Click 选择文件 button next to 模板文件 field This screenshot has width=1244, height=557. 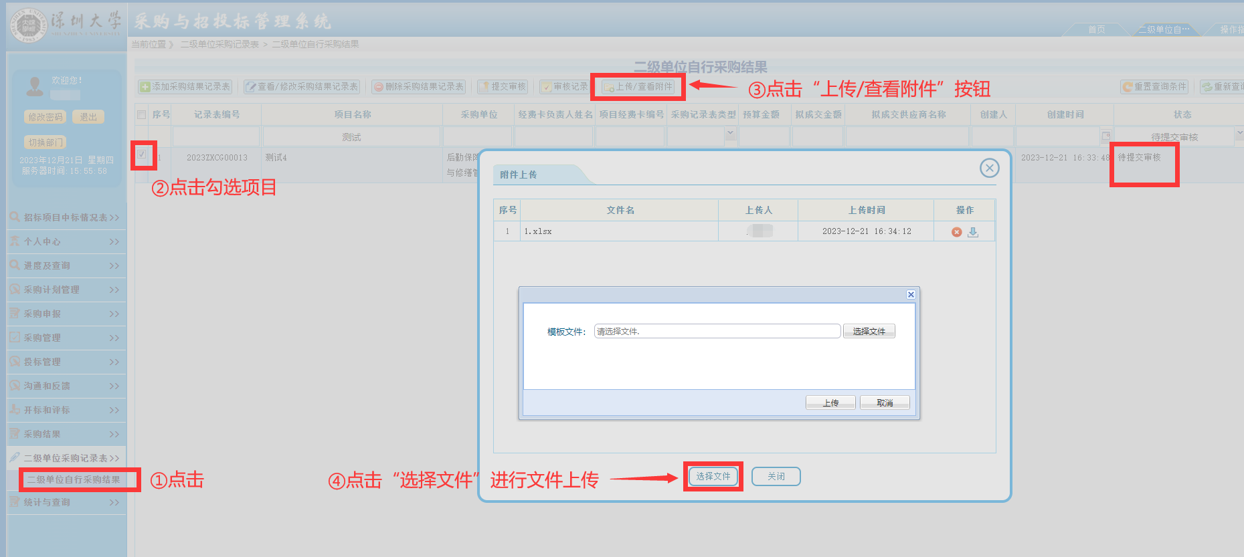tap(869, 332)
